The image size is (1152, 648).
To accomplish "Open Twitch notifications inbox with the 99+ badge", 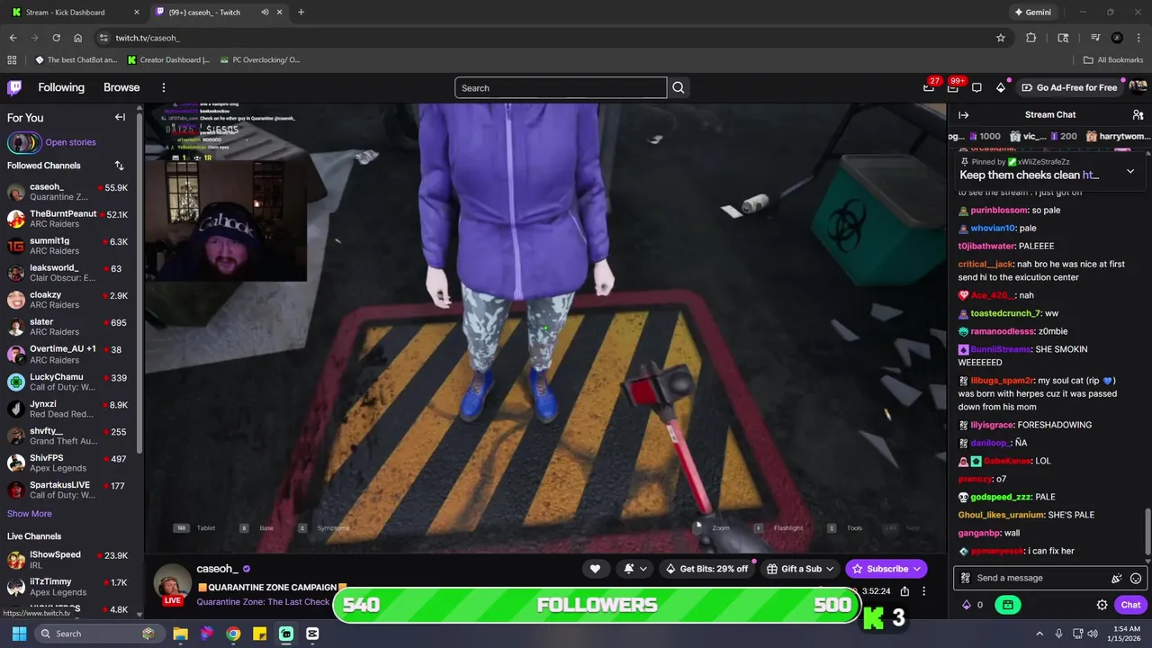I will pyautogui.click(x=953, y=87).
